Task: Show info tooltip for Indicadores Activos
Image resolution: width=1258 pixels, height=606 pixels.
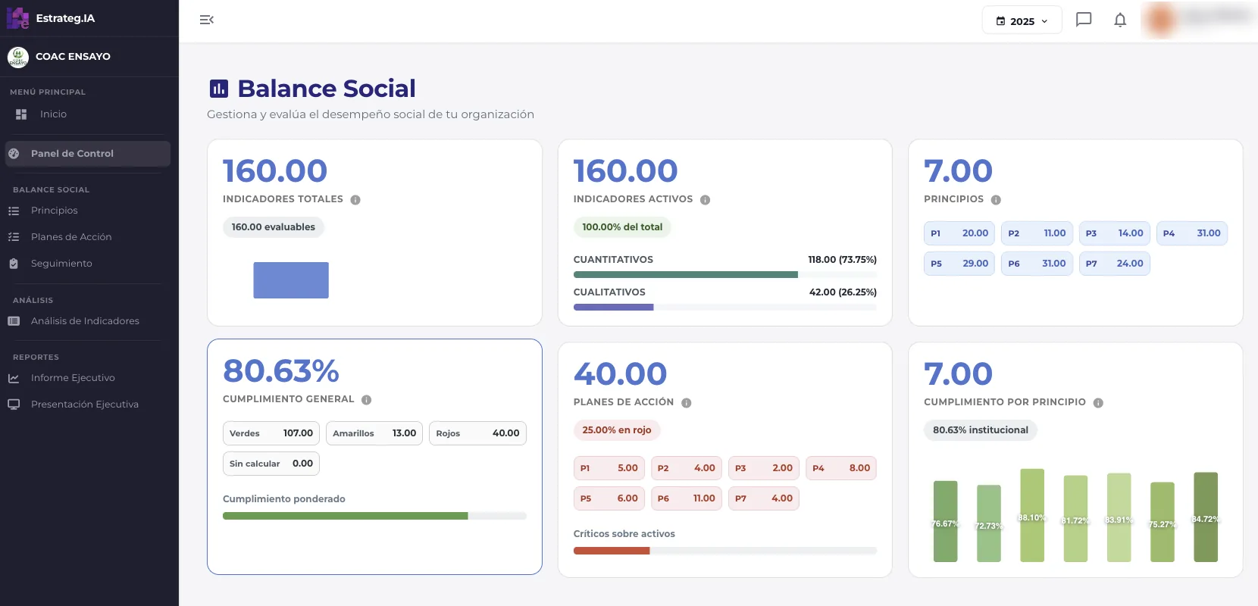Action: pos(705,200)
